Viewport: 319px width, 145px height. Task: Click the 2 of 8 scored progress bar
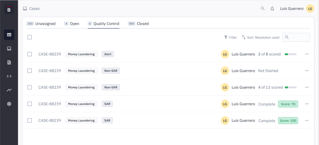(x=290, y=54)
